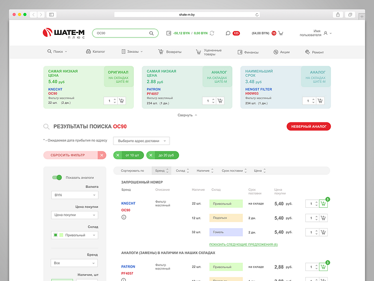Open the Валюта BYN dropdown
The height and width of the screenshot is (281, 374).
pos(75,195)
